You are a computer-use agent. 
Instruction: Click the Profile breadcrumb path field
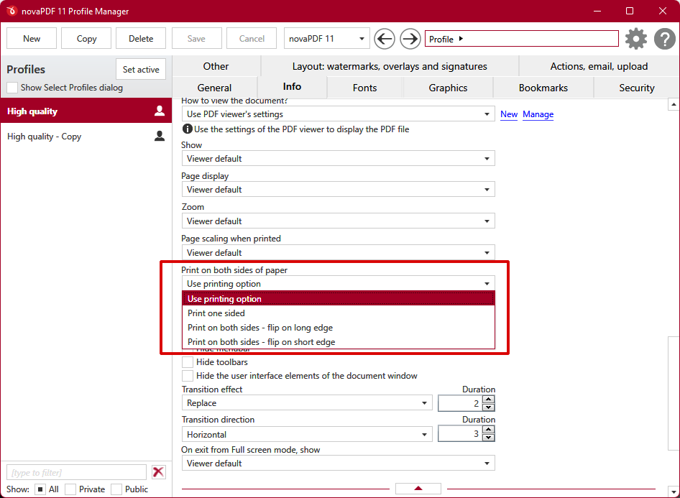(522, 39)
